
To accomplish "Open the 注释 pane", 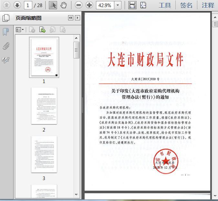I will point(208,5).
